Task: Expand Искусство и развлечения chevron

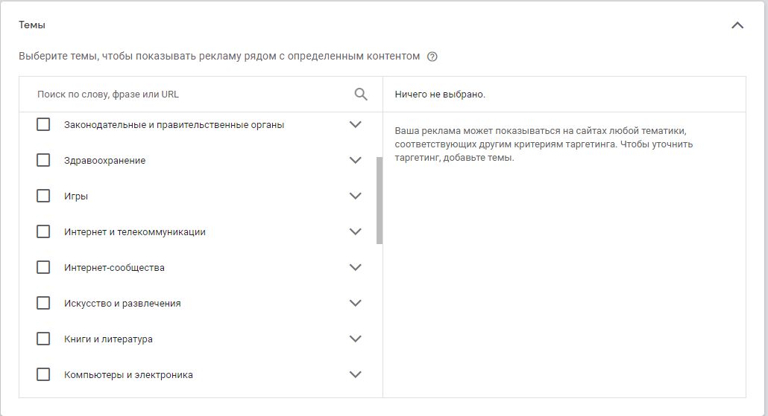Action: pos(355,303)
